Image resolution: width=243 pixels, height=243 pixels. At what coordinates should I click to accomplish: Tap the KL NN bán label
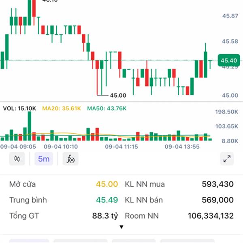[x=144, y=200]
